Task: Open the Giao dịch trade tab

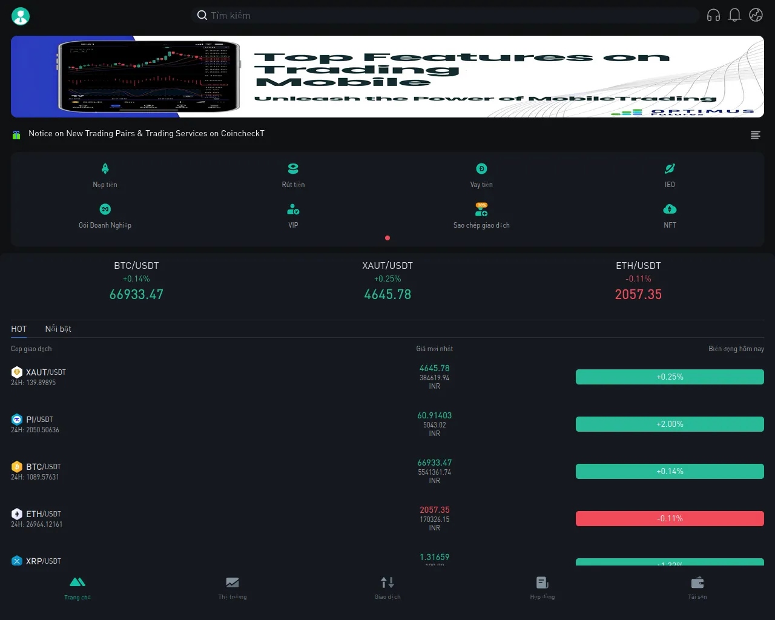Action: (x=387, y=588)
